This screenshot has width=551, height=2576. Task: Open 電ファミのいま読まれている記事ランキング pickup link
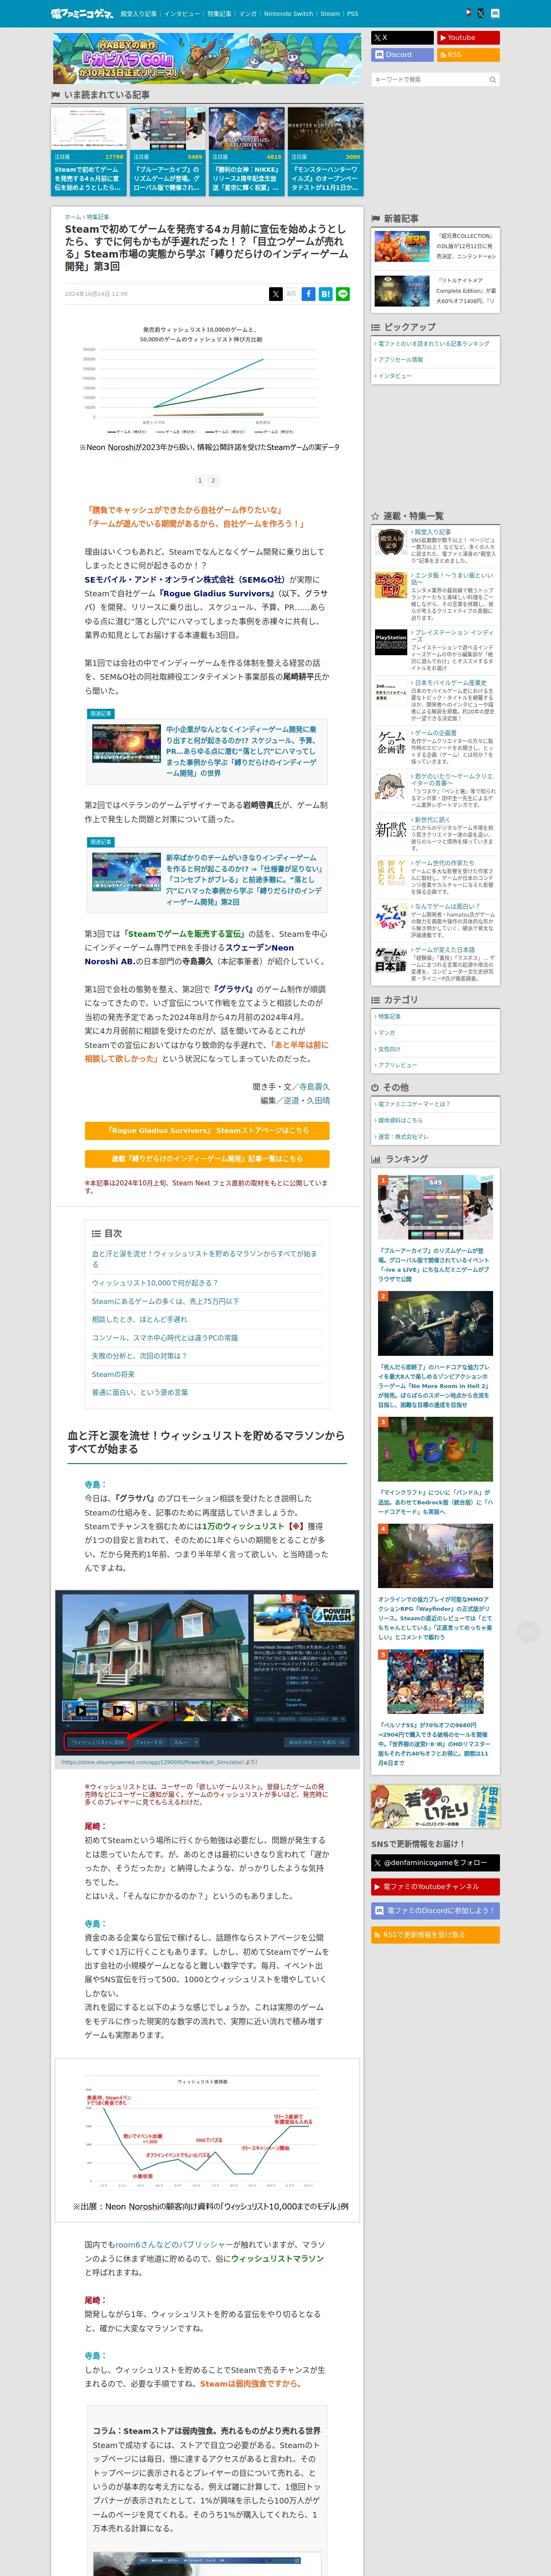click(434, 344)
